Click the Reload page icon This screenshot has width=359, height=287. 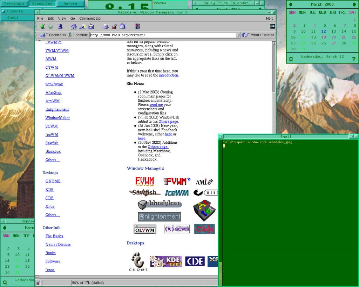point(60,27)
